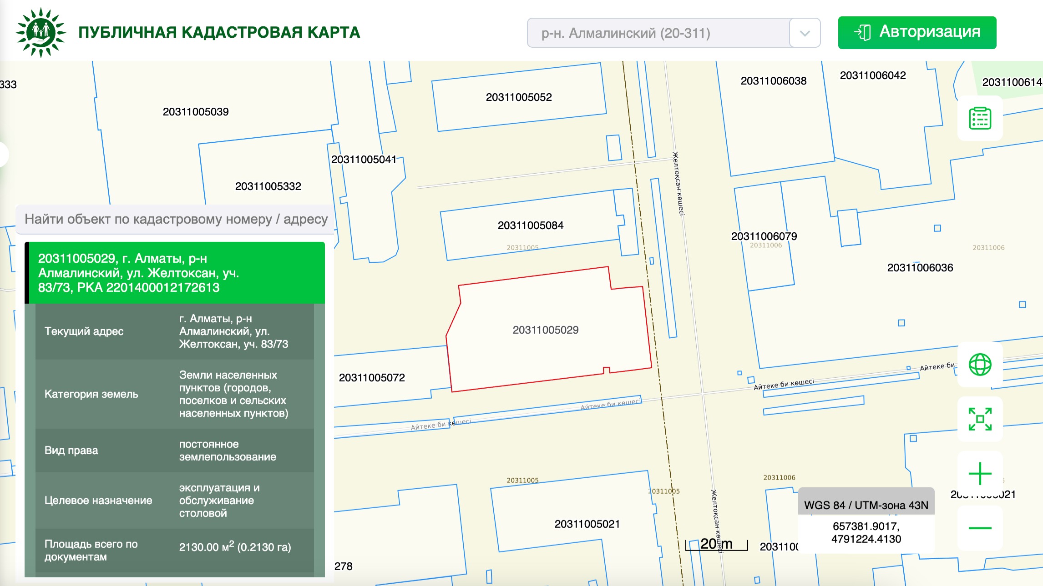1043x586 pixels.
Task: Expand the district dropdown chevron
Action: click(x=805, y=33)
